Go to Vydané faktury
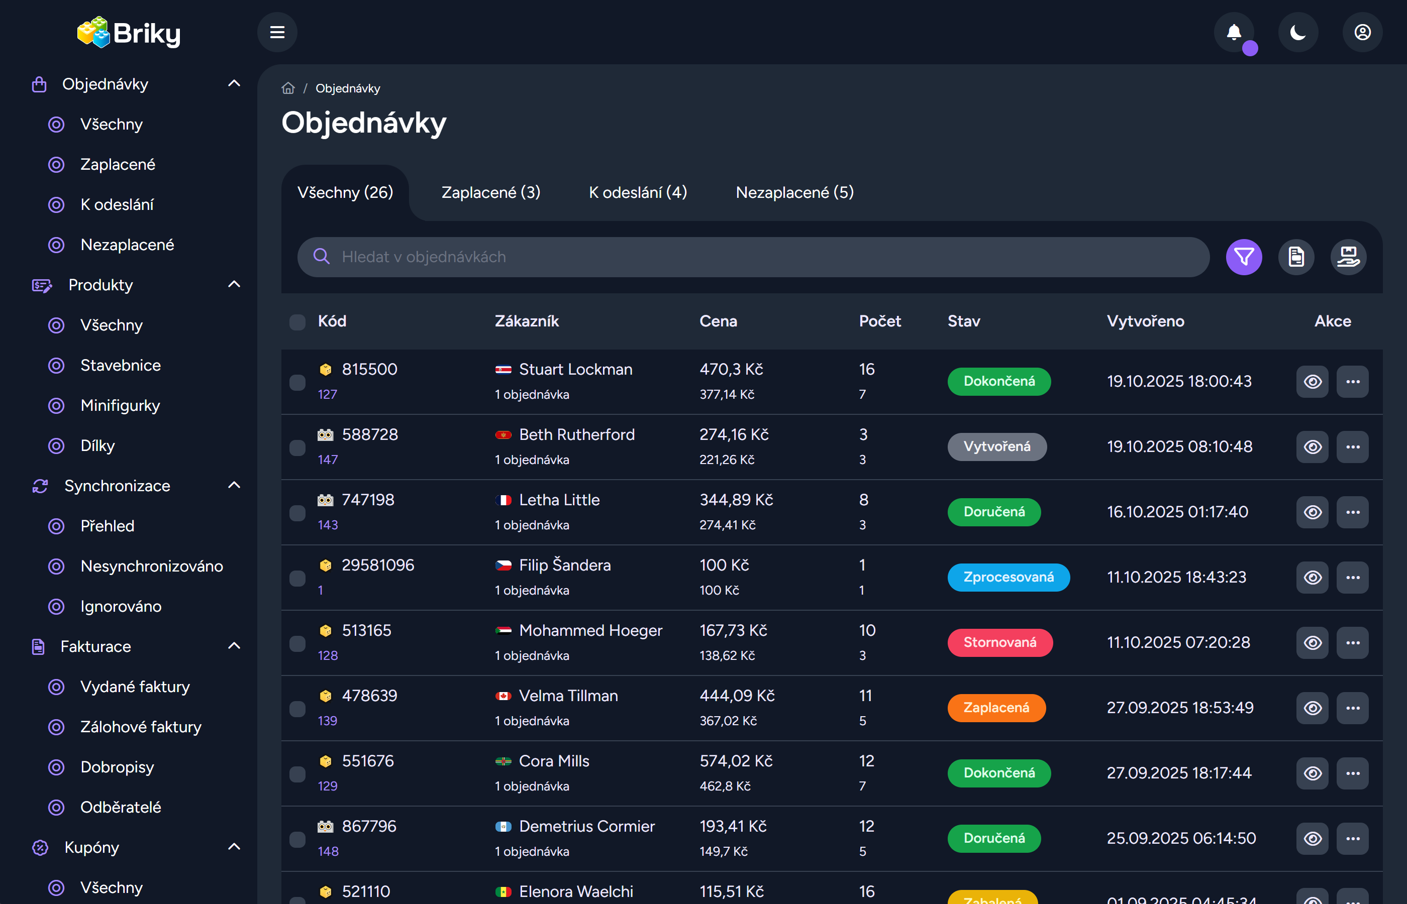This screenshot has height=904, width=1407. [135, 686]
